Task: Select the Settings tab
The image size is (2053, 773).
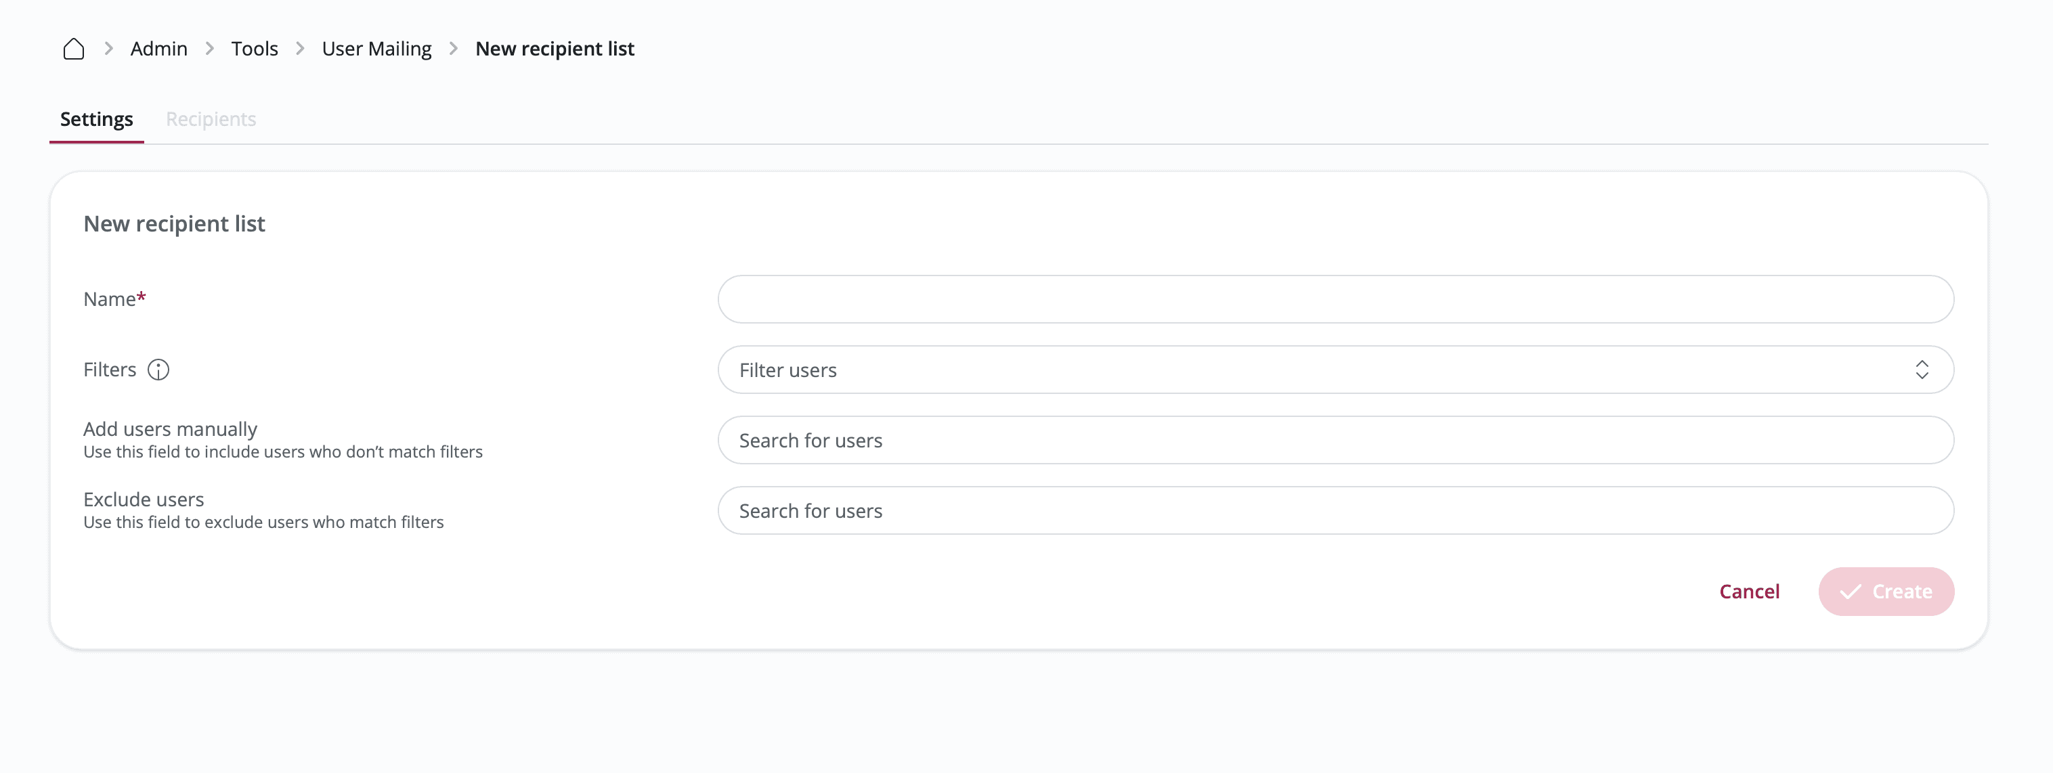Action: tap(96, 120)
